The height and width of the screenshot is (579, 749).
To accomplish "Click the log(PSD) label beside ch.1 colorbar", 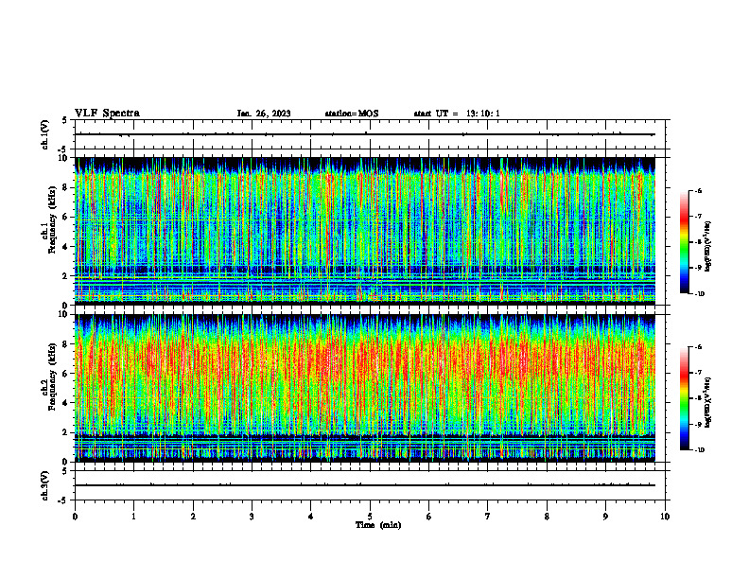I will (709, 246).
